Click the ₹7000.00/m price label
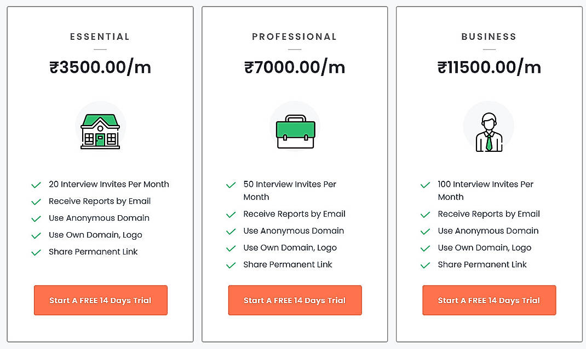The image size is (586, 349). [x=295, y=67]
